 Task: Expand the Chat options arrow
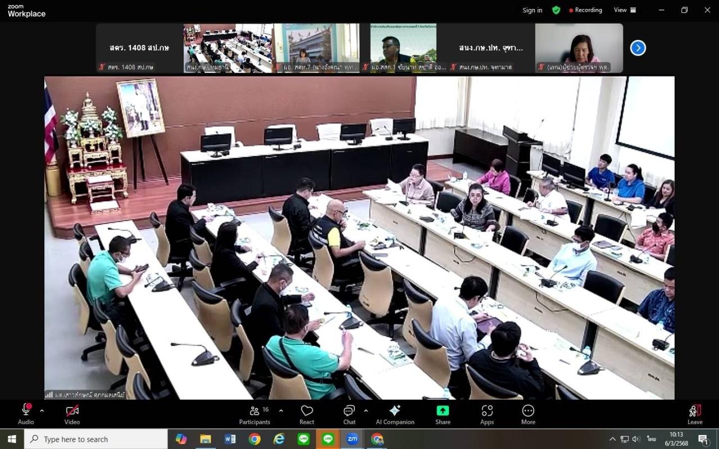(366, 410)
